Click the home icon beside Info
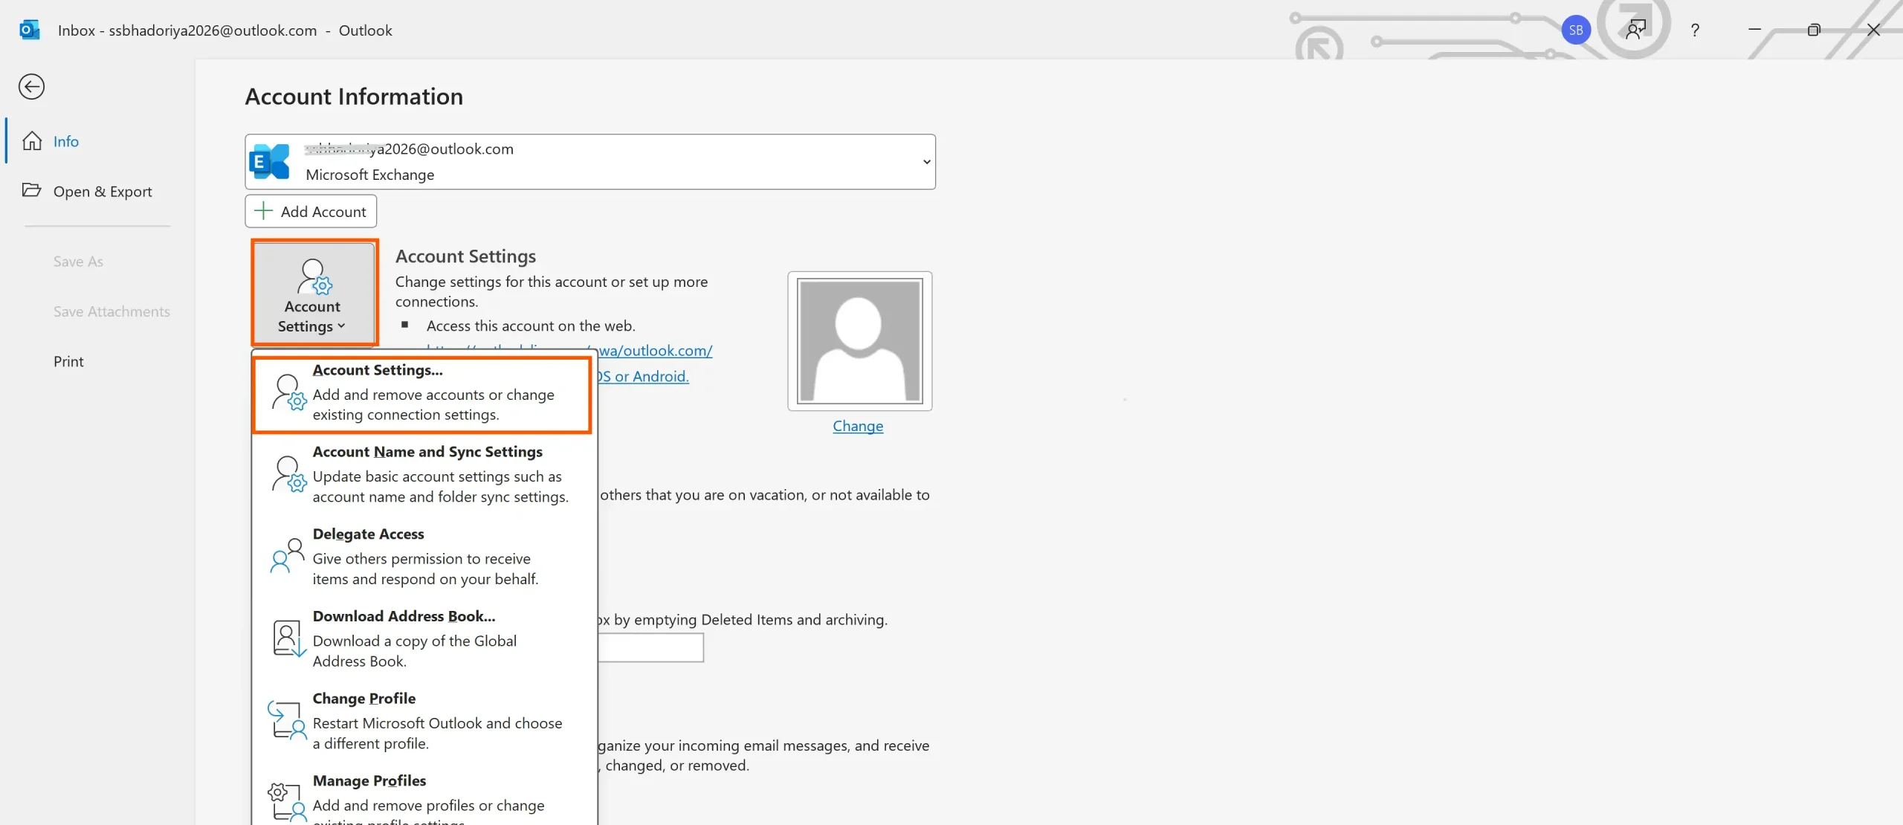This screenshot has width=1903, height=825. pos(32,140)
